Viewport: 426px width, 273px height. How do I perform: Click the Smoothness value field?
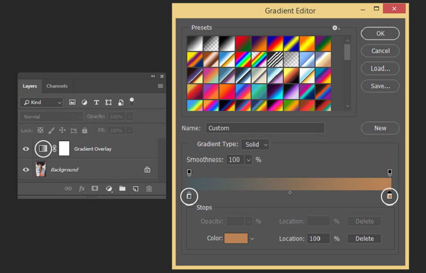pyautogui.click(x=235, y=160)
